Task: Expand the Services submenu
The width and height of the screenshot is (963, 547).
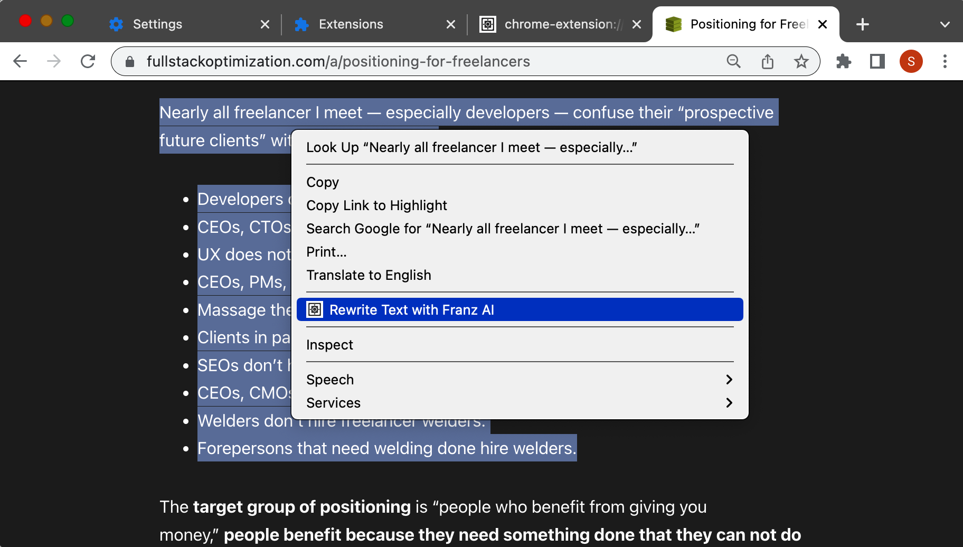Action: (520, 403)
